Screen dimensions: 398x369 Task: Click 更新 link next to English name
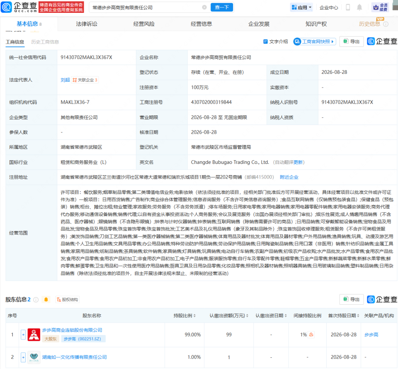tap(298, 162)
